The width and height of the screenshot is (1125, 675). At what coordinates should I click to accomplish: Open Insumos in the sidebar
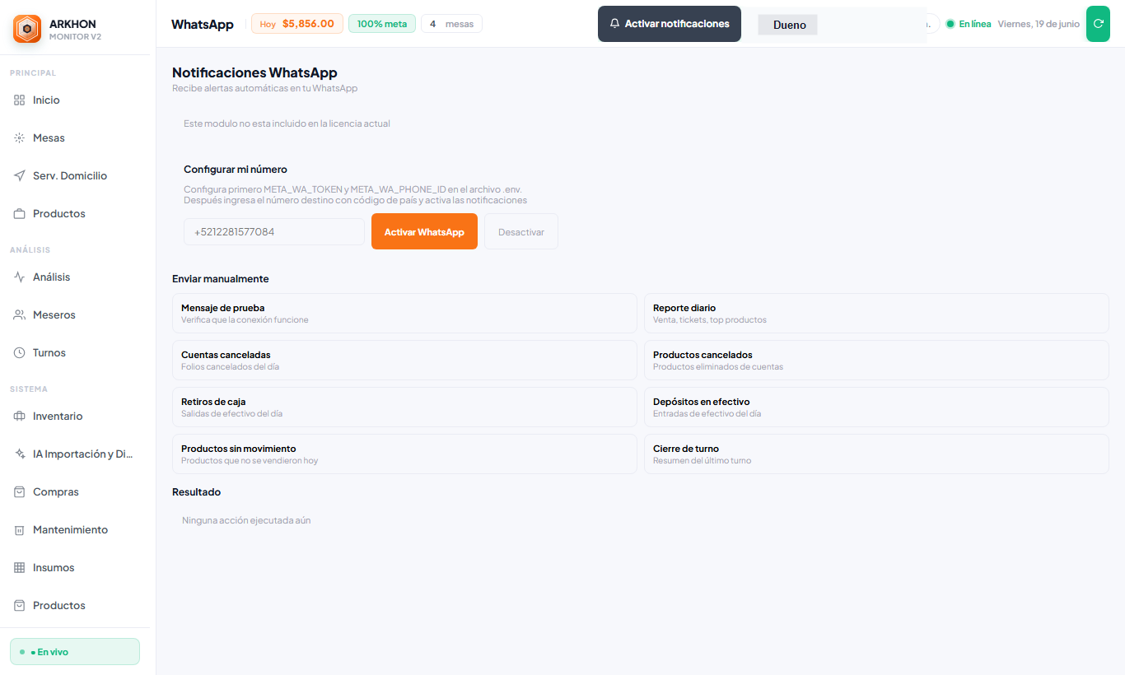[x=75, y=567]
